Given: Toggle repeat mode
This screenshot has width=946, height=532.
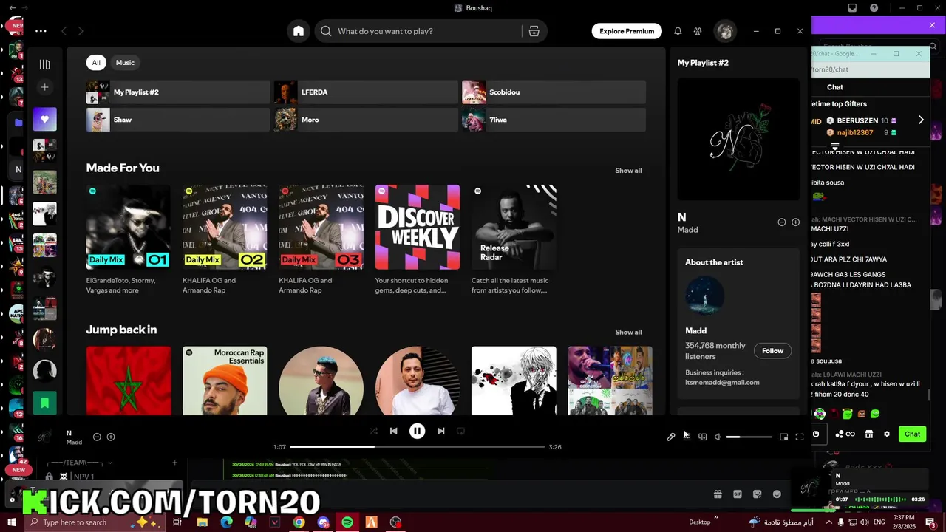Looking at the screenshot, I should coord(460,431).
